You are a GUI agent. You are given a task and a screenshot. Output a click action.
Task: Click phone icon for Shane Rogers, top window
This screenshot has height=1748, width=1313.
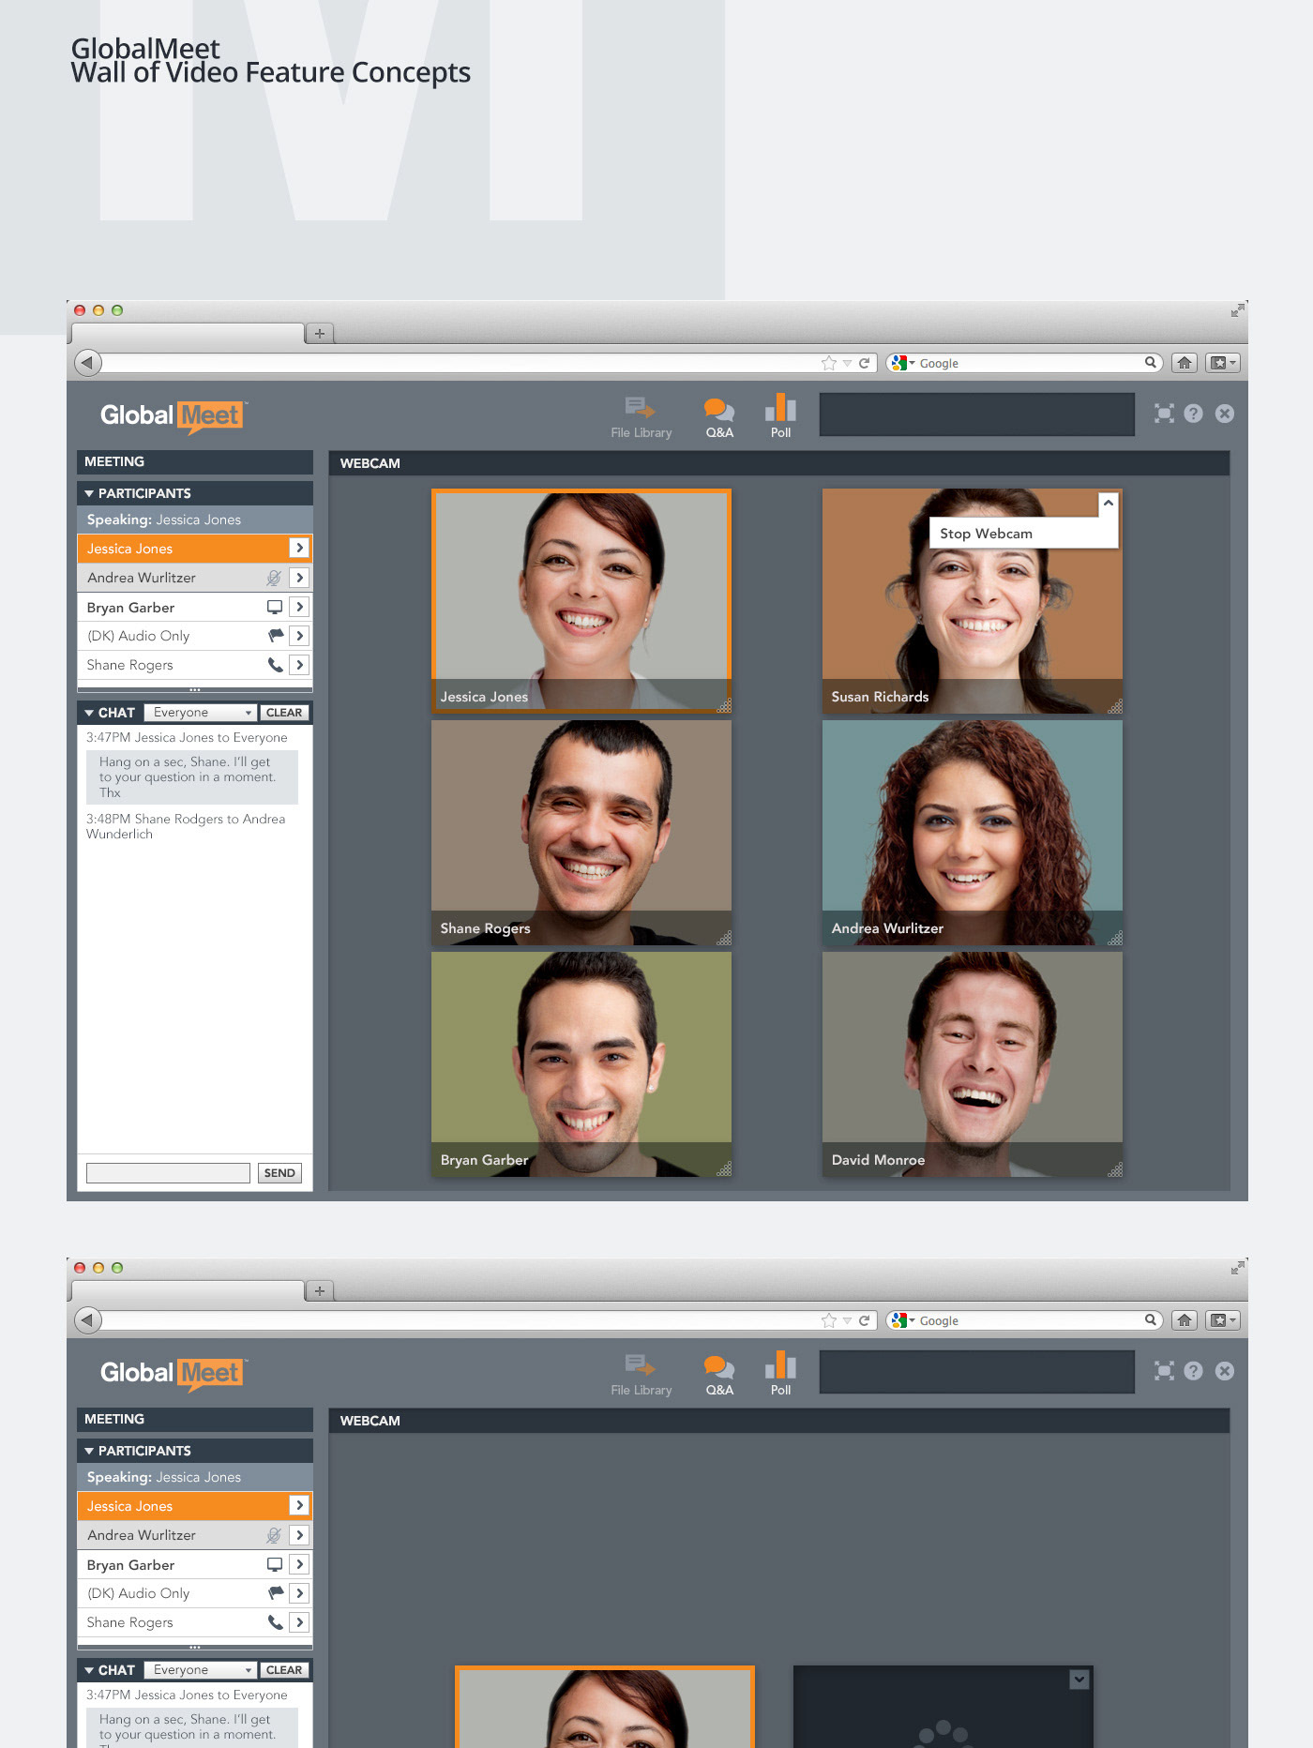click(275, 665)
